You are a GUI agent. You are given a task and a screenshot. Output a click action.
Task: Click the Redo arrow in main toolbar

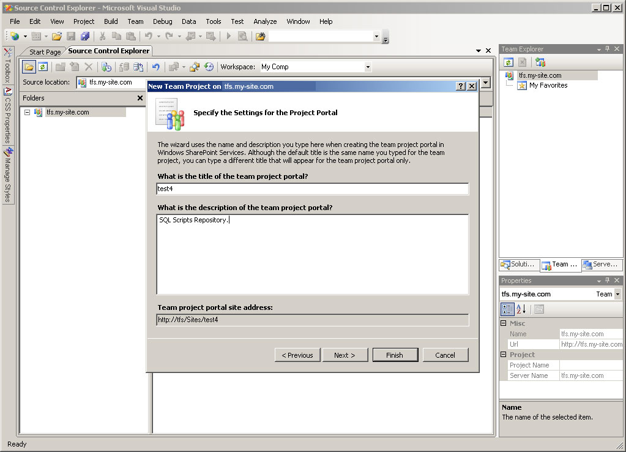click(170, 36)
